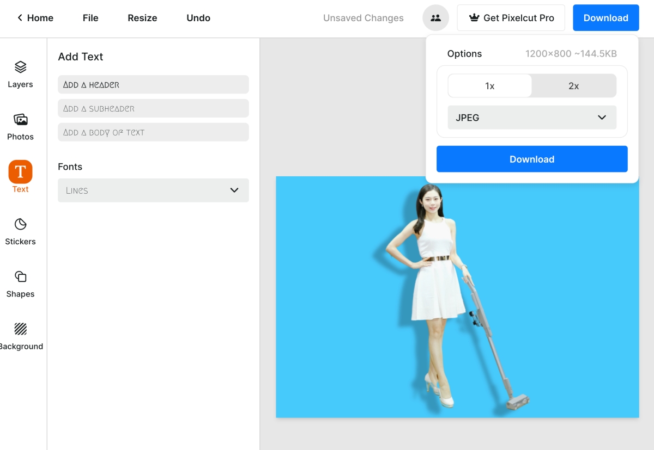Open the File menu
This screenshot has height=450, width=654.
pos(90,18)
